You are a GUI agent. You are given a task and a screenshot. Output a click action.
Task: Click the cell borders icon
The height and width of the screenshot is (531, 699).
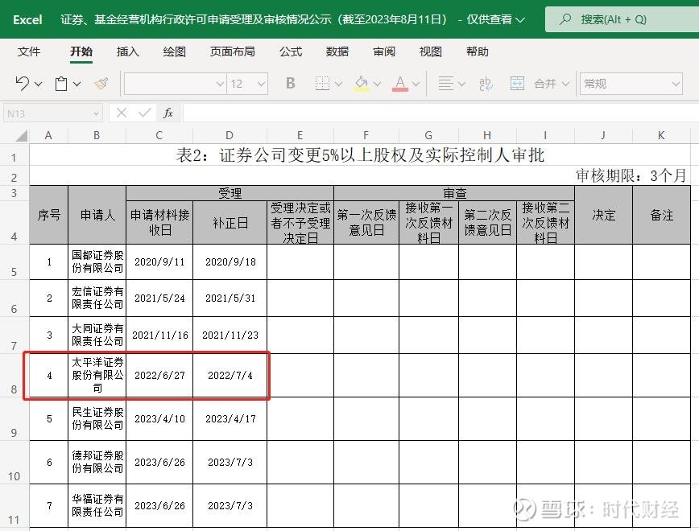pos(323,83)
